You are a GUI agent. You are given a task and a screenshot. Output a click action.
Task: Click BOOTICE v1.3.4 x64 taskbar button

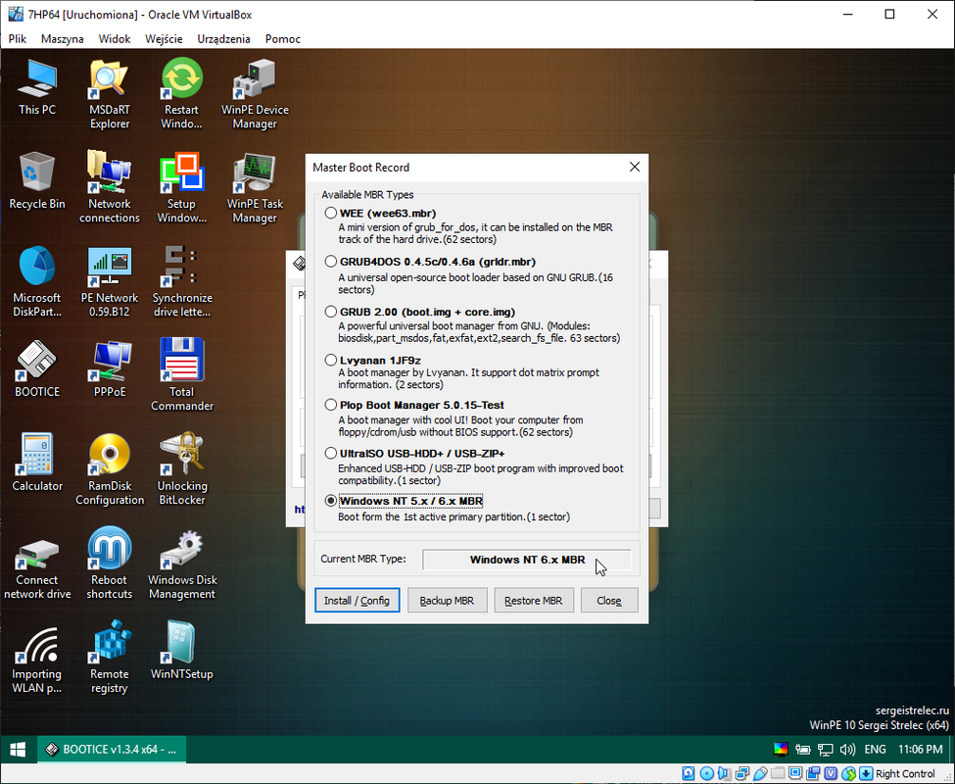[x=113, y=750]
